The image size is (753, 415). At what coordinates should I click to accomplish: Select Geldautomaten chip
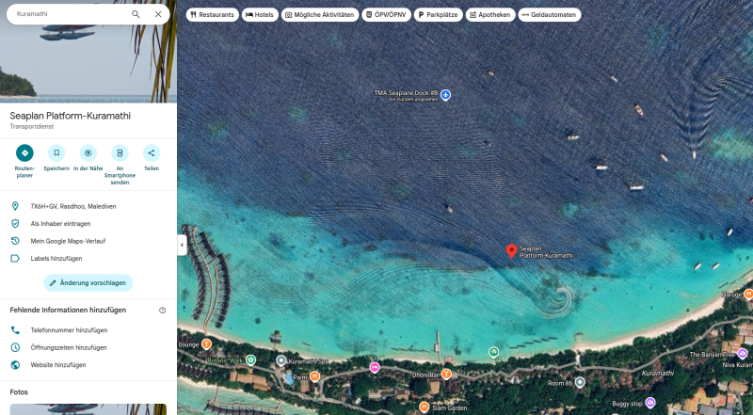[550, 15]
